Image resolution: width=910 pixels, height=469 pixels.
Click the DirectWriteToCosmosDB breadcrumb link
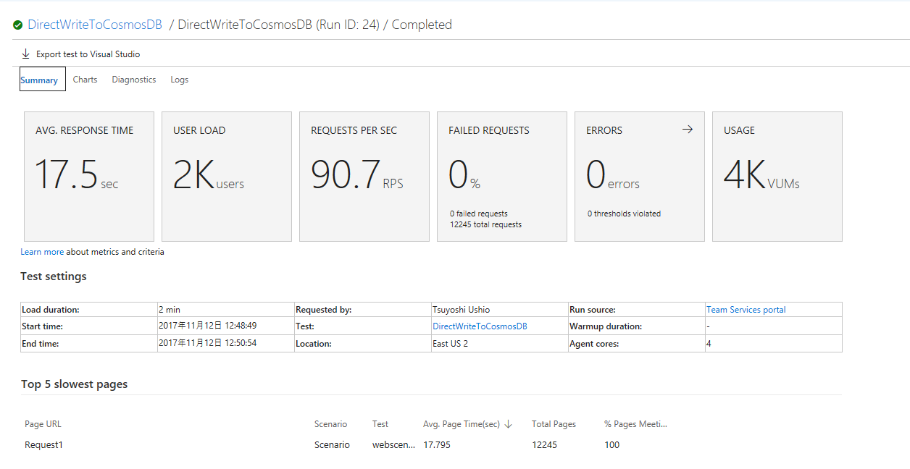pos(94,24)
